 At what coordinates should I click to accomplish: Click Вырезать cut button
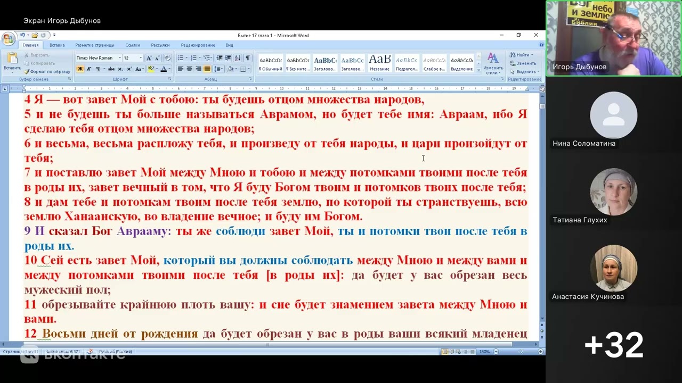[x=36, y=55]
